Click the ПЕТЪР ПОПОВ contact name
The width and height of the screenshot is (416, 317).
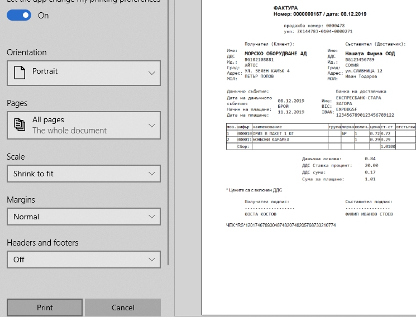[x=259, y=76]
